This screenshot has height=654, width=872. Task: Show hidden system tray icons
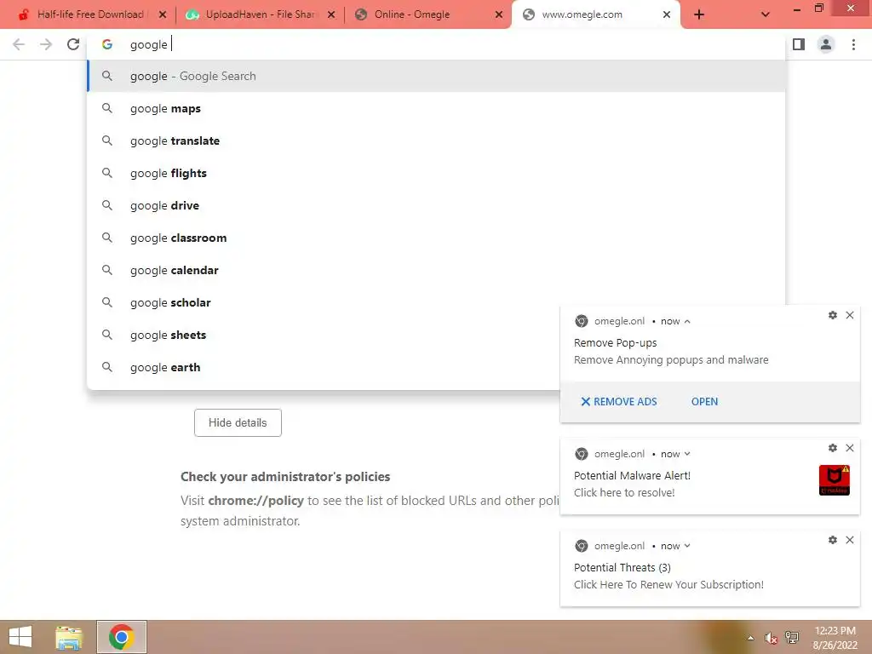point(751,638)
